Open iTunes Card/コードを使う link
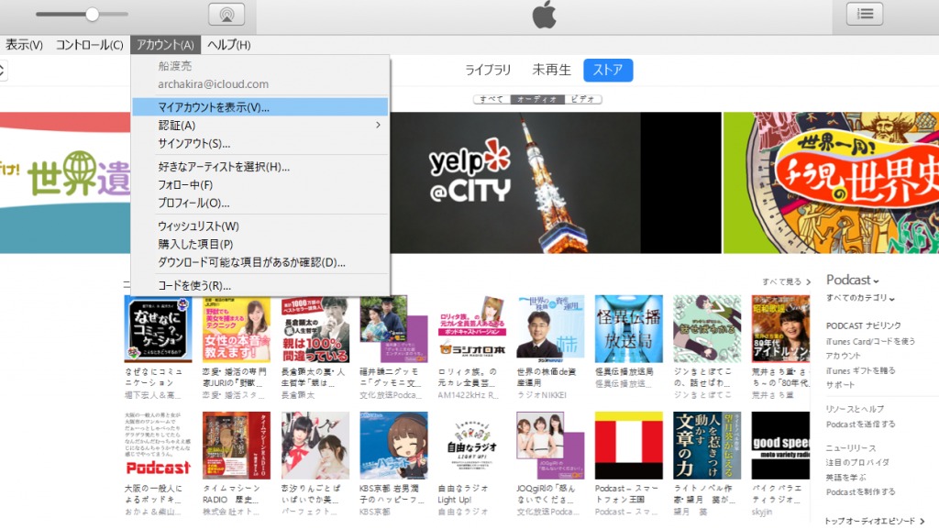The image size is (939, 529). [x=870, y=341]
